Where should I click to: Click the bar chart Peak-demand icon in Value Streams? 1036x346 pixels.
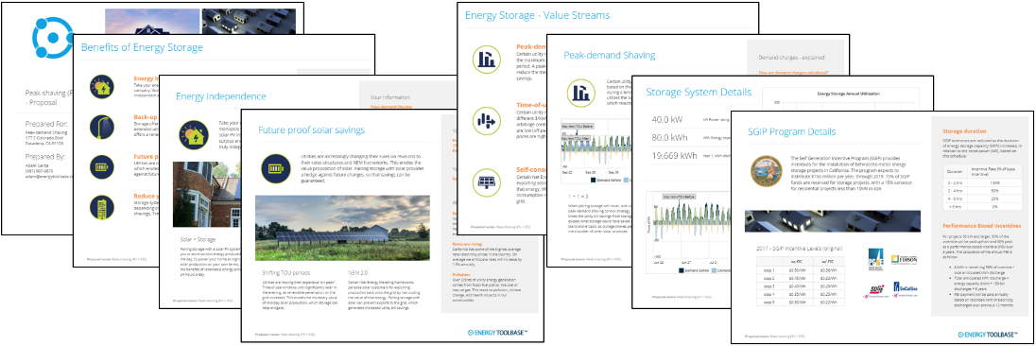[x=487, y=59]
